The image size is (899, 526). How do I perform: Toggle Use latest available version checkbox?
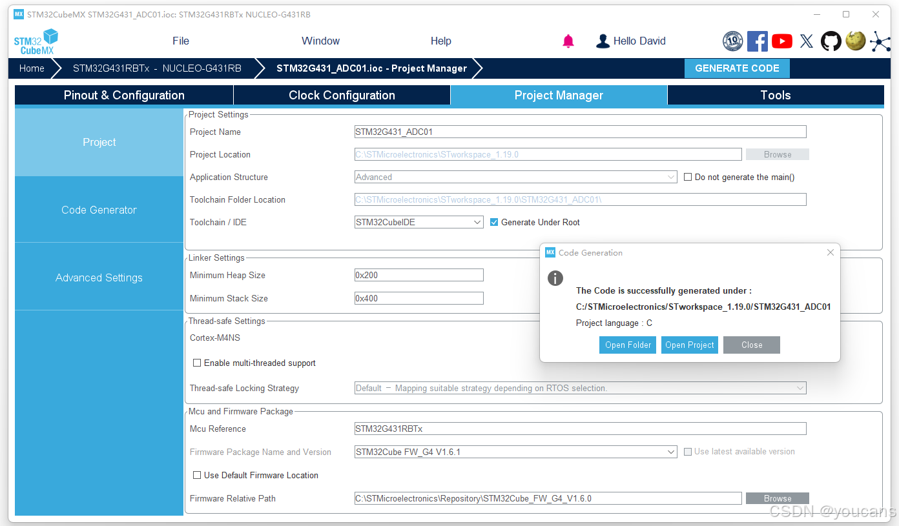tap(688, 452)
